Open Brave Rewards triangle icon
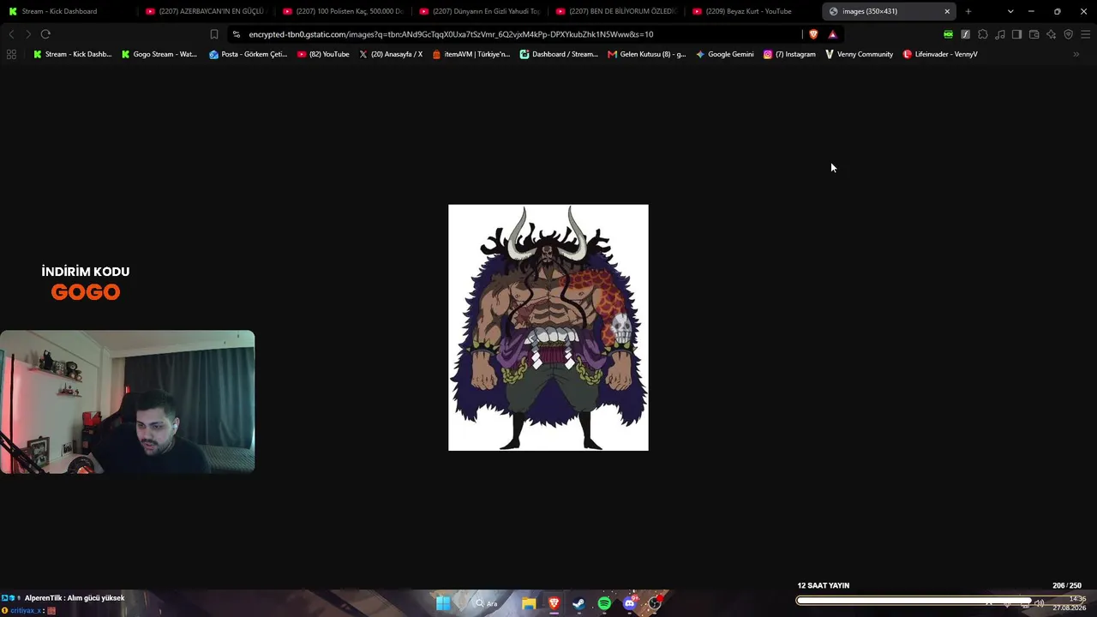The width and height of the screenshot is (1097, 617). tap(832, 34)
